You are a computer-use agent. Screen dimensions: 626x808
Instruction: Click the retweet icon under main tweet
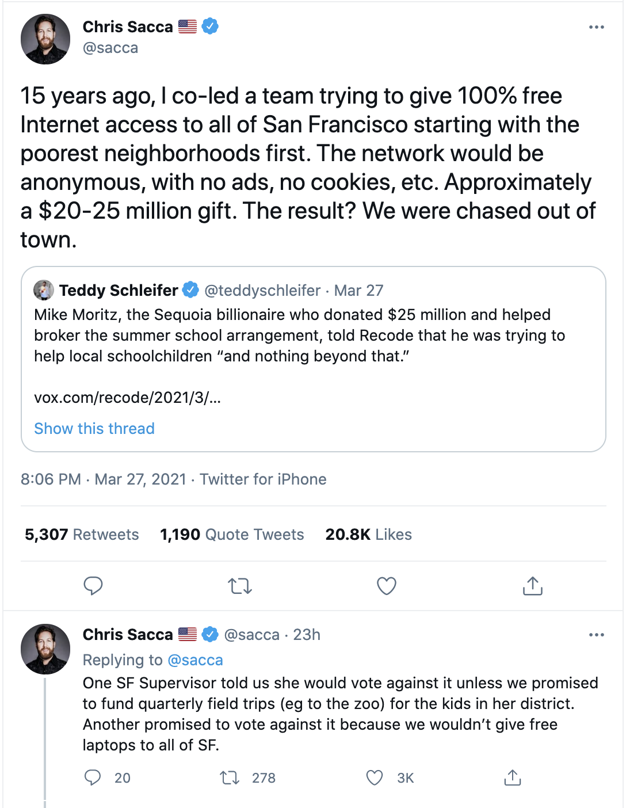pos(240,586)
